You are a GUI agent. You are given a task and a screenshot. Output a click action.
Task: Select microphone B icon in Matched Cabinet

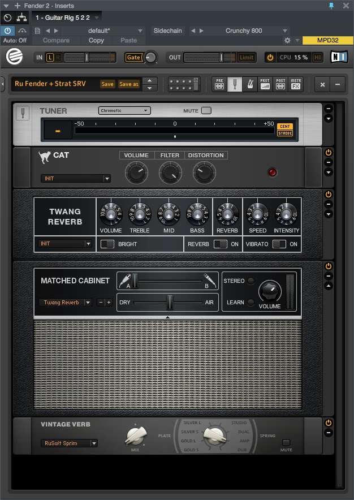(x=210, y=281)
